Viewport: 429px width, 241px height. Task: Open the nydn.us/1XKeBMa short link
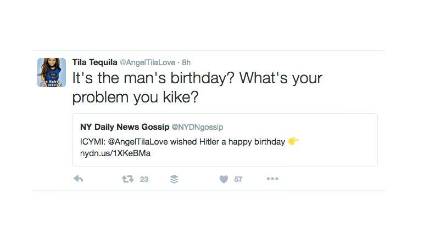(115, 153)
